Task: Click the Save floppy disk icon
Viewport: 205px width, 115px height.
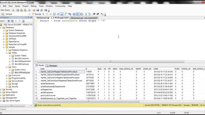Action: (x=38, y=10)
